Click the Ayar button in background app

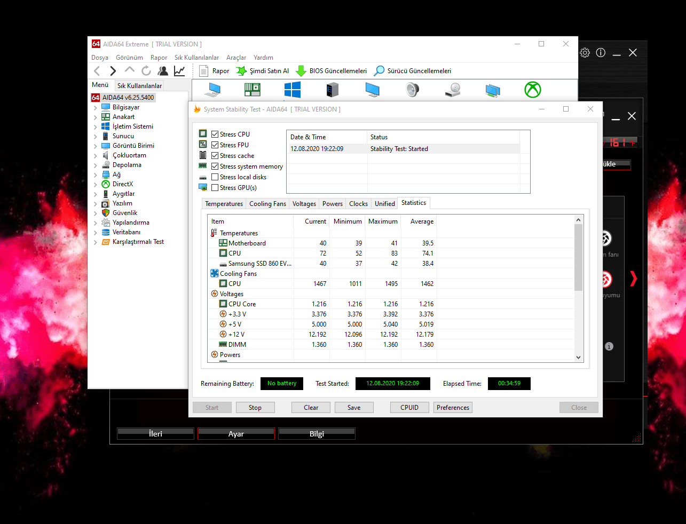pyautogui.click(x=236, y=434)
